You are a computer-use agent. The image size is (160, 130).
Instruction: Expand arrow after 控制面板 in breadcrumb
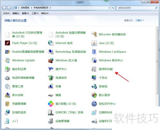[x=31, y=8]
